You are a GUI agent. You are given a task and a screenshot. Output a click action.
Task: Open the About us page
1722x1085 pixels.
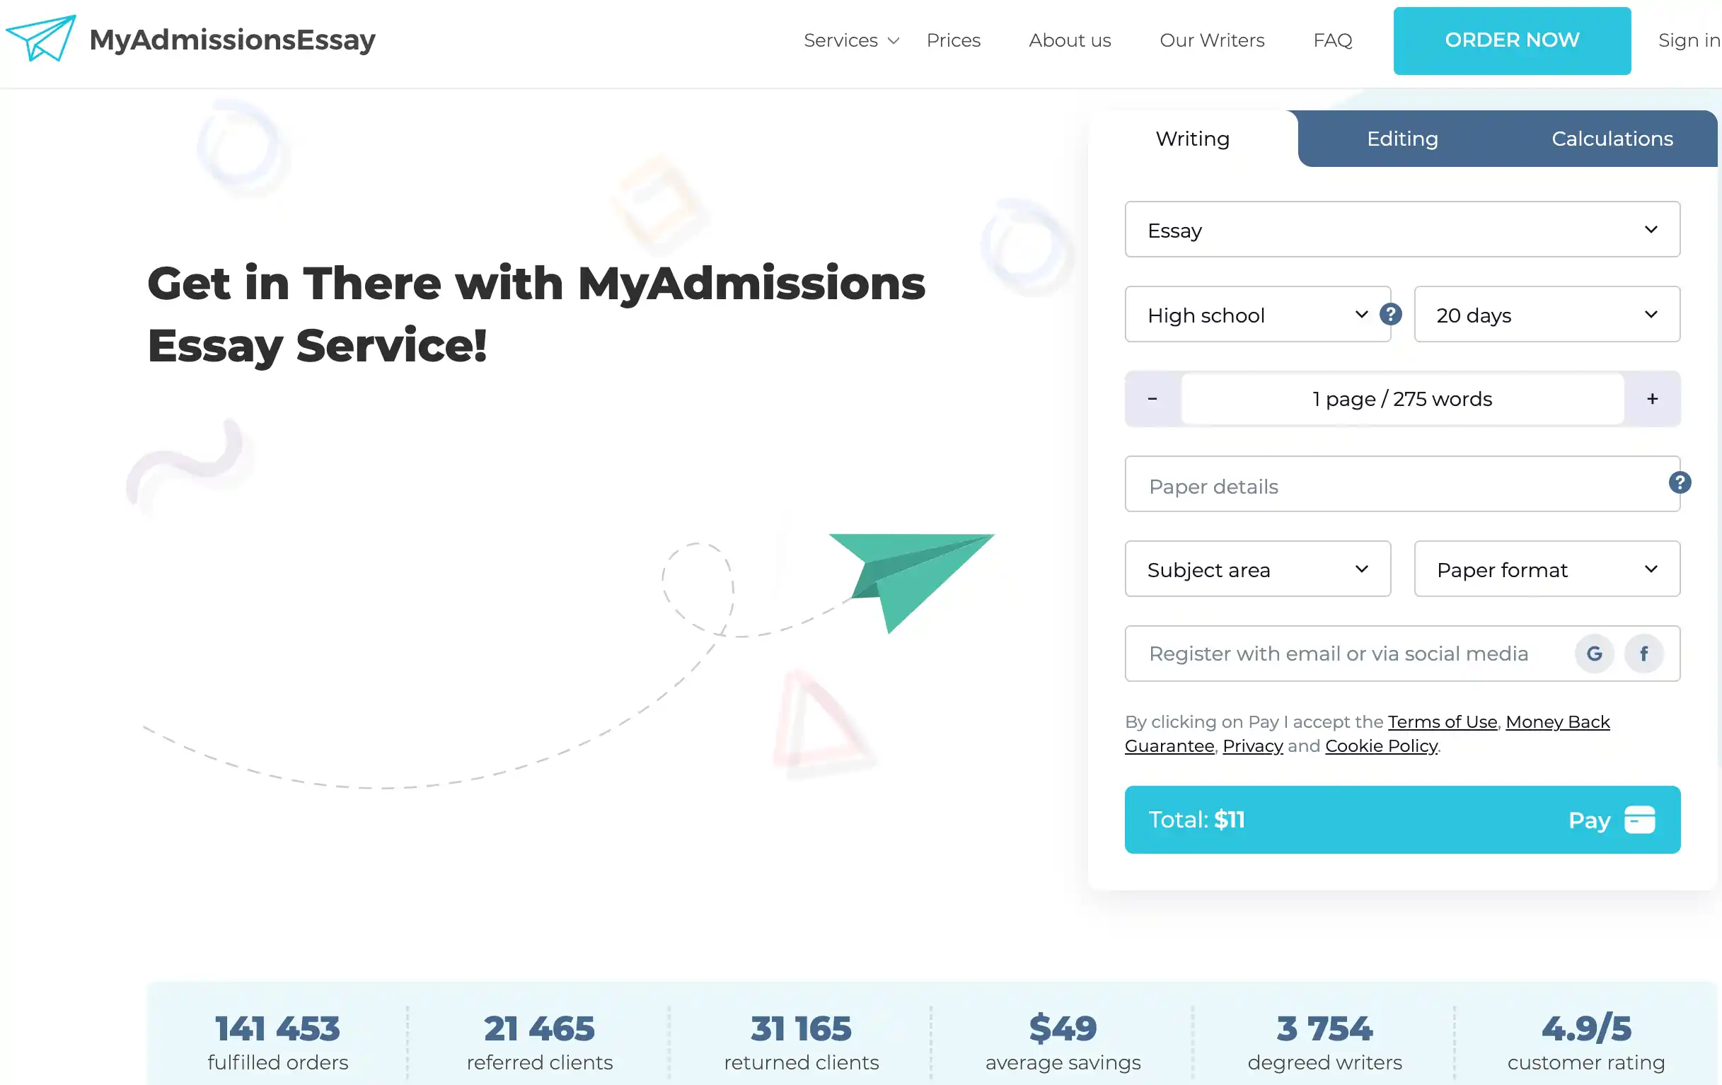(1070, 40)
